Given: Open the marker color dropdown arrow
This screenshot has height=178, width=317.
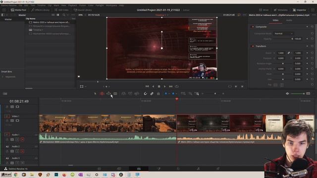Looking at the screenshot, I should tap(176, 94).
